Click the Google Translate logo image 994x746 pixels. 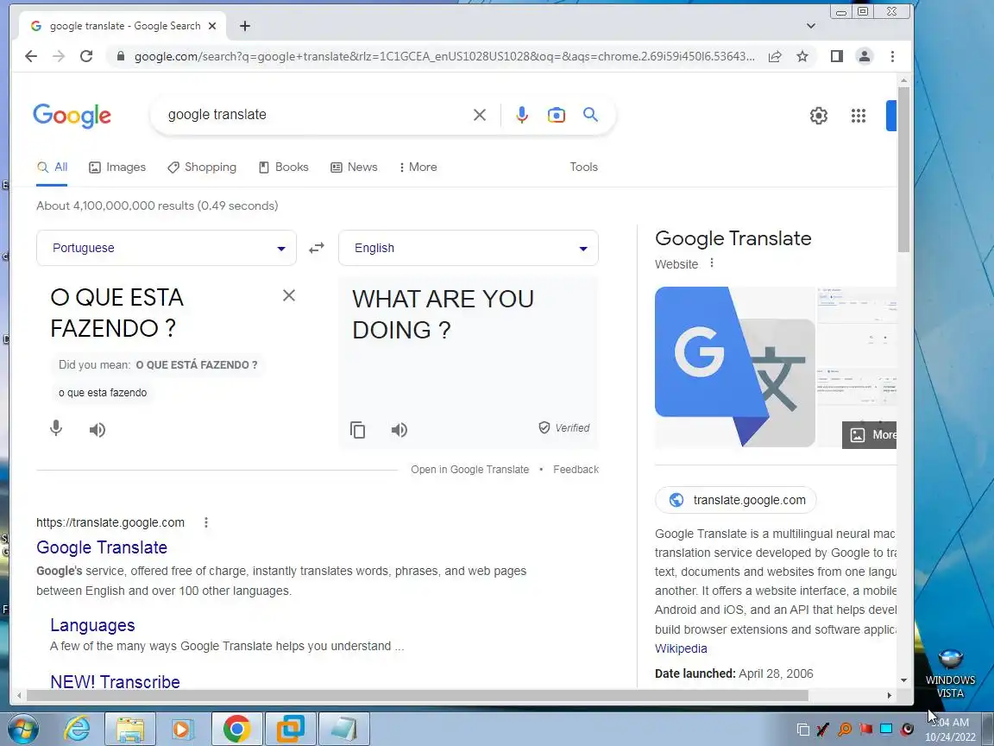[735, 367]
